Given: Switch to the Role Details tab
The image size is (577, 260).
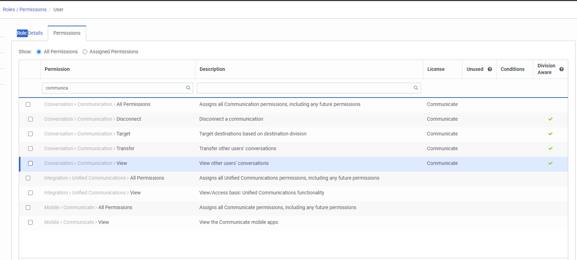Looking at the screenshot, I should [x=30, y=33].
